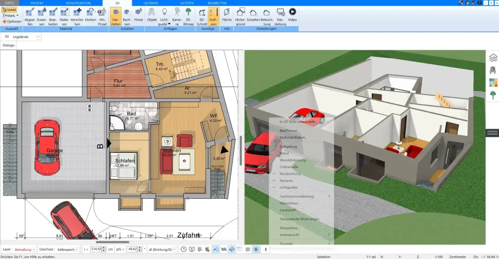The height and width of the screenshot is (259, 499).
Task: Switch to the SICHTEN tab
Action: coord(187,3)
